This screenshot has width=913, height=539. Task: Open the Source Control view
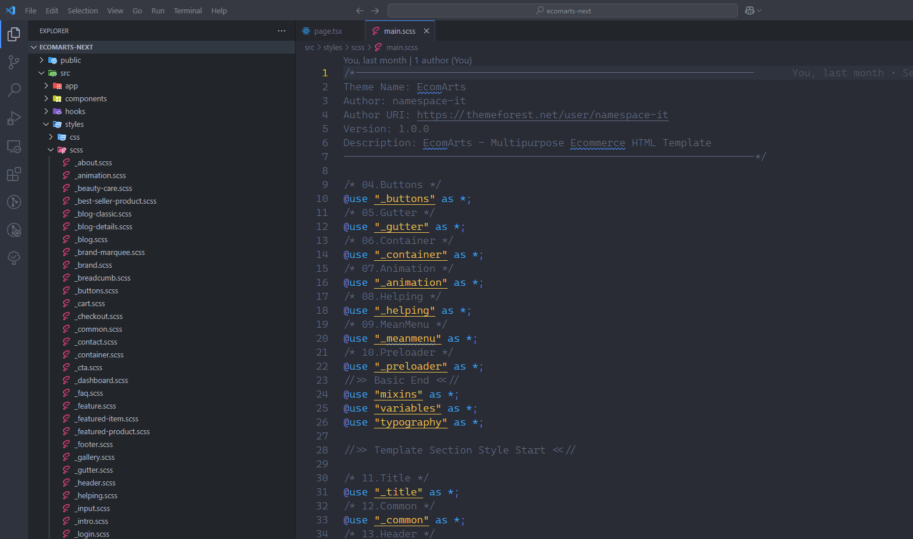[14, 62]
